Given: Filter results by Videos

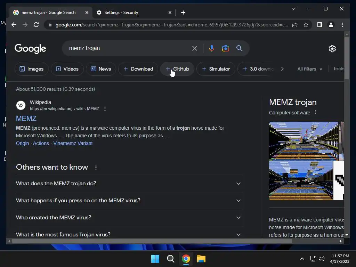Looking at the screenshot, I should click(x=67, y=69).
